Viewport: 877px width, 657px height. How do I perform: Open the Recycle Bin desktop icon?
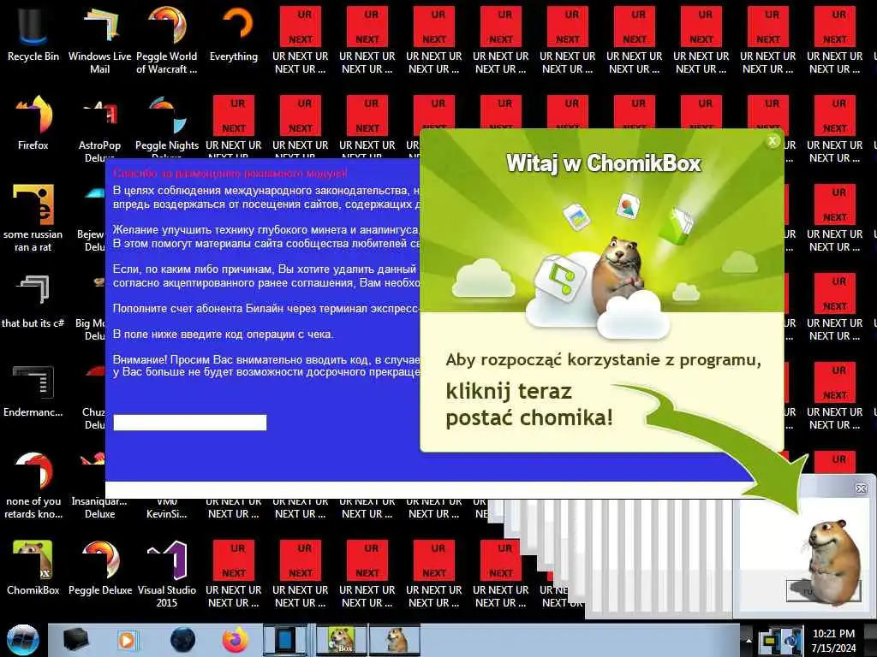tap(33, 33)
